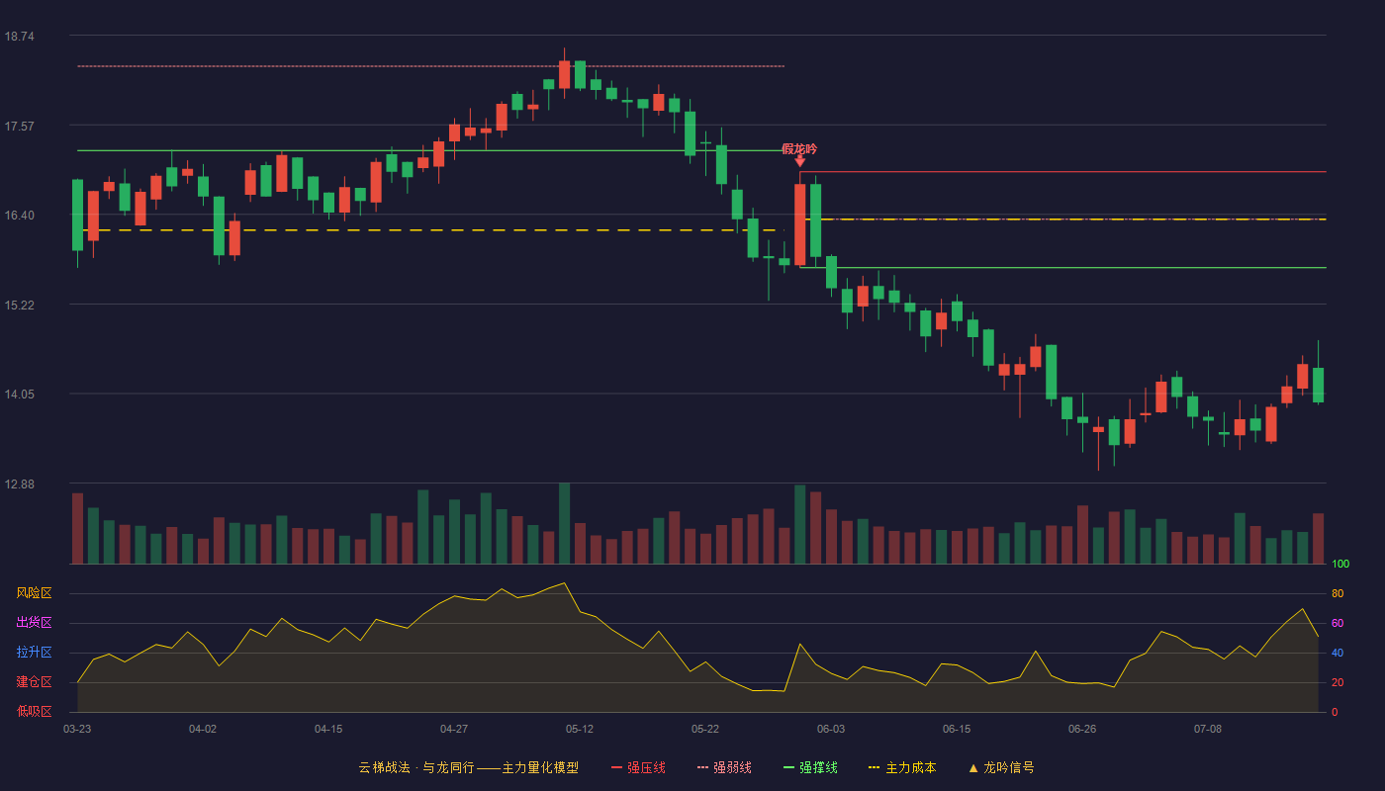Click the 出货区 zone label
1385x791 pixels.
point(34,623)
